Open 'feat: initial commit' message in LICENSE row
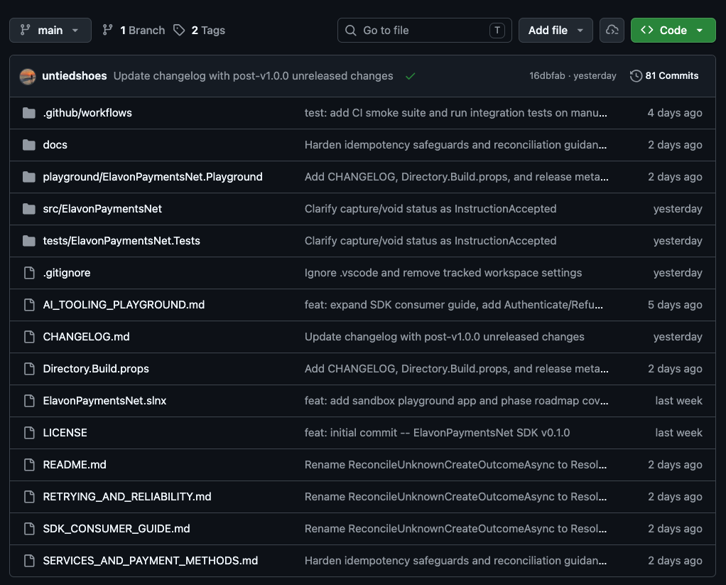The width and height of the screenshot is (726, 585). 437,432
